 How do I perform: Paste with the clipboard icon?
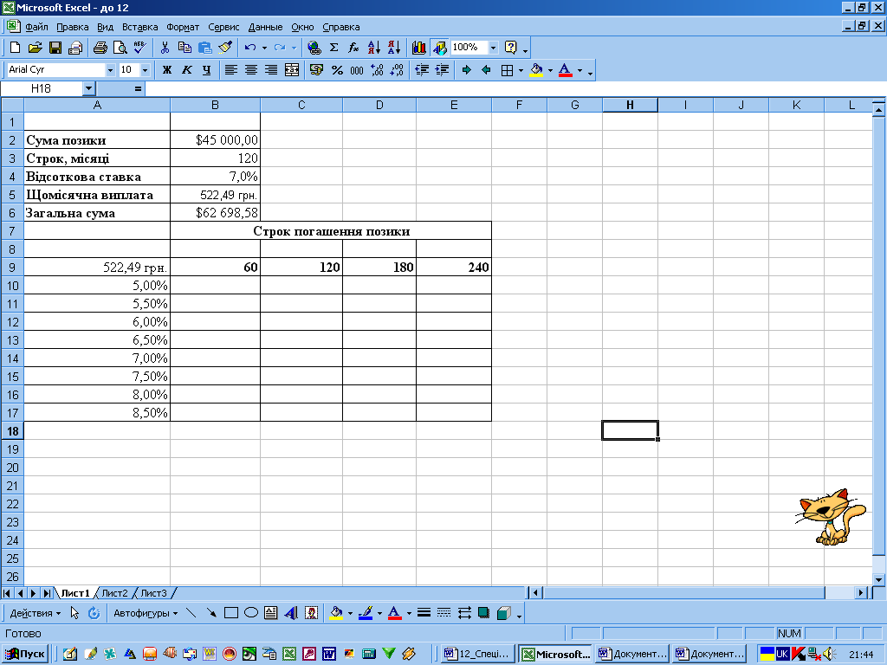[204, 48]
